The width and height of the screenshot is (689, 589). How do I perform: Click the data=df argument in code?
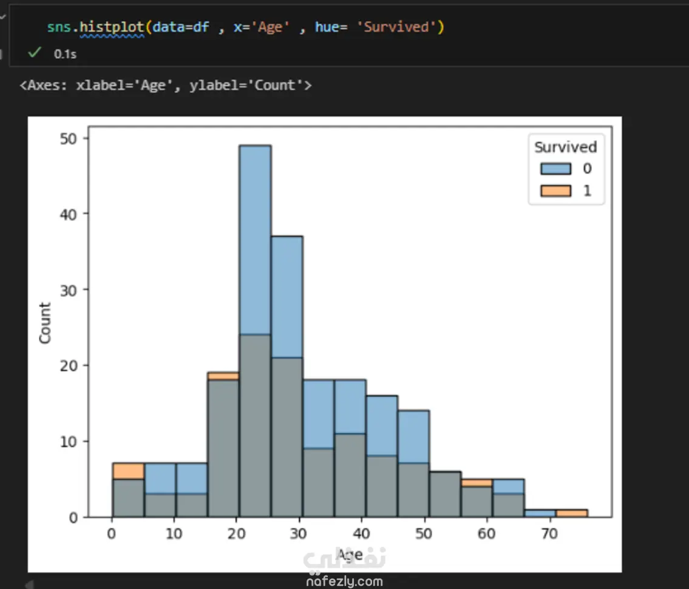coord(181,27)
